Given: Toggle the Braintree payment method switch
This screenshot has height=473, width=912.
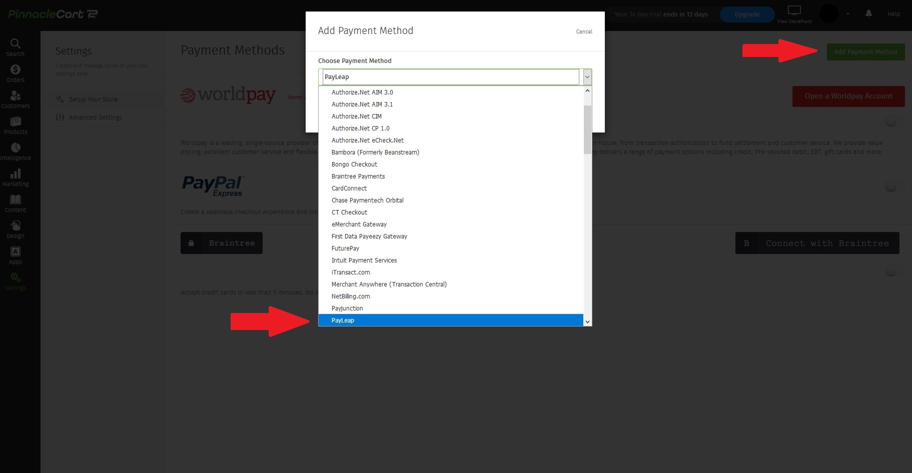Looking at the screenshot, I should pos(894,270).
